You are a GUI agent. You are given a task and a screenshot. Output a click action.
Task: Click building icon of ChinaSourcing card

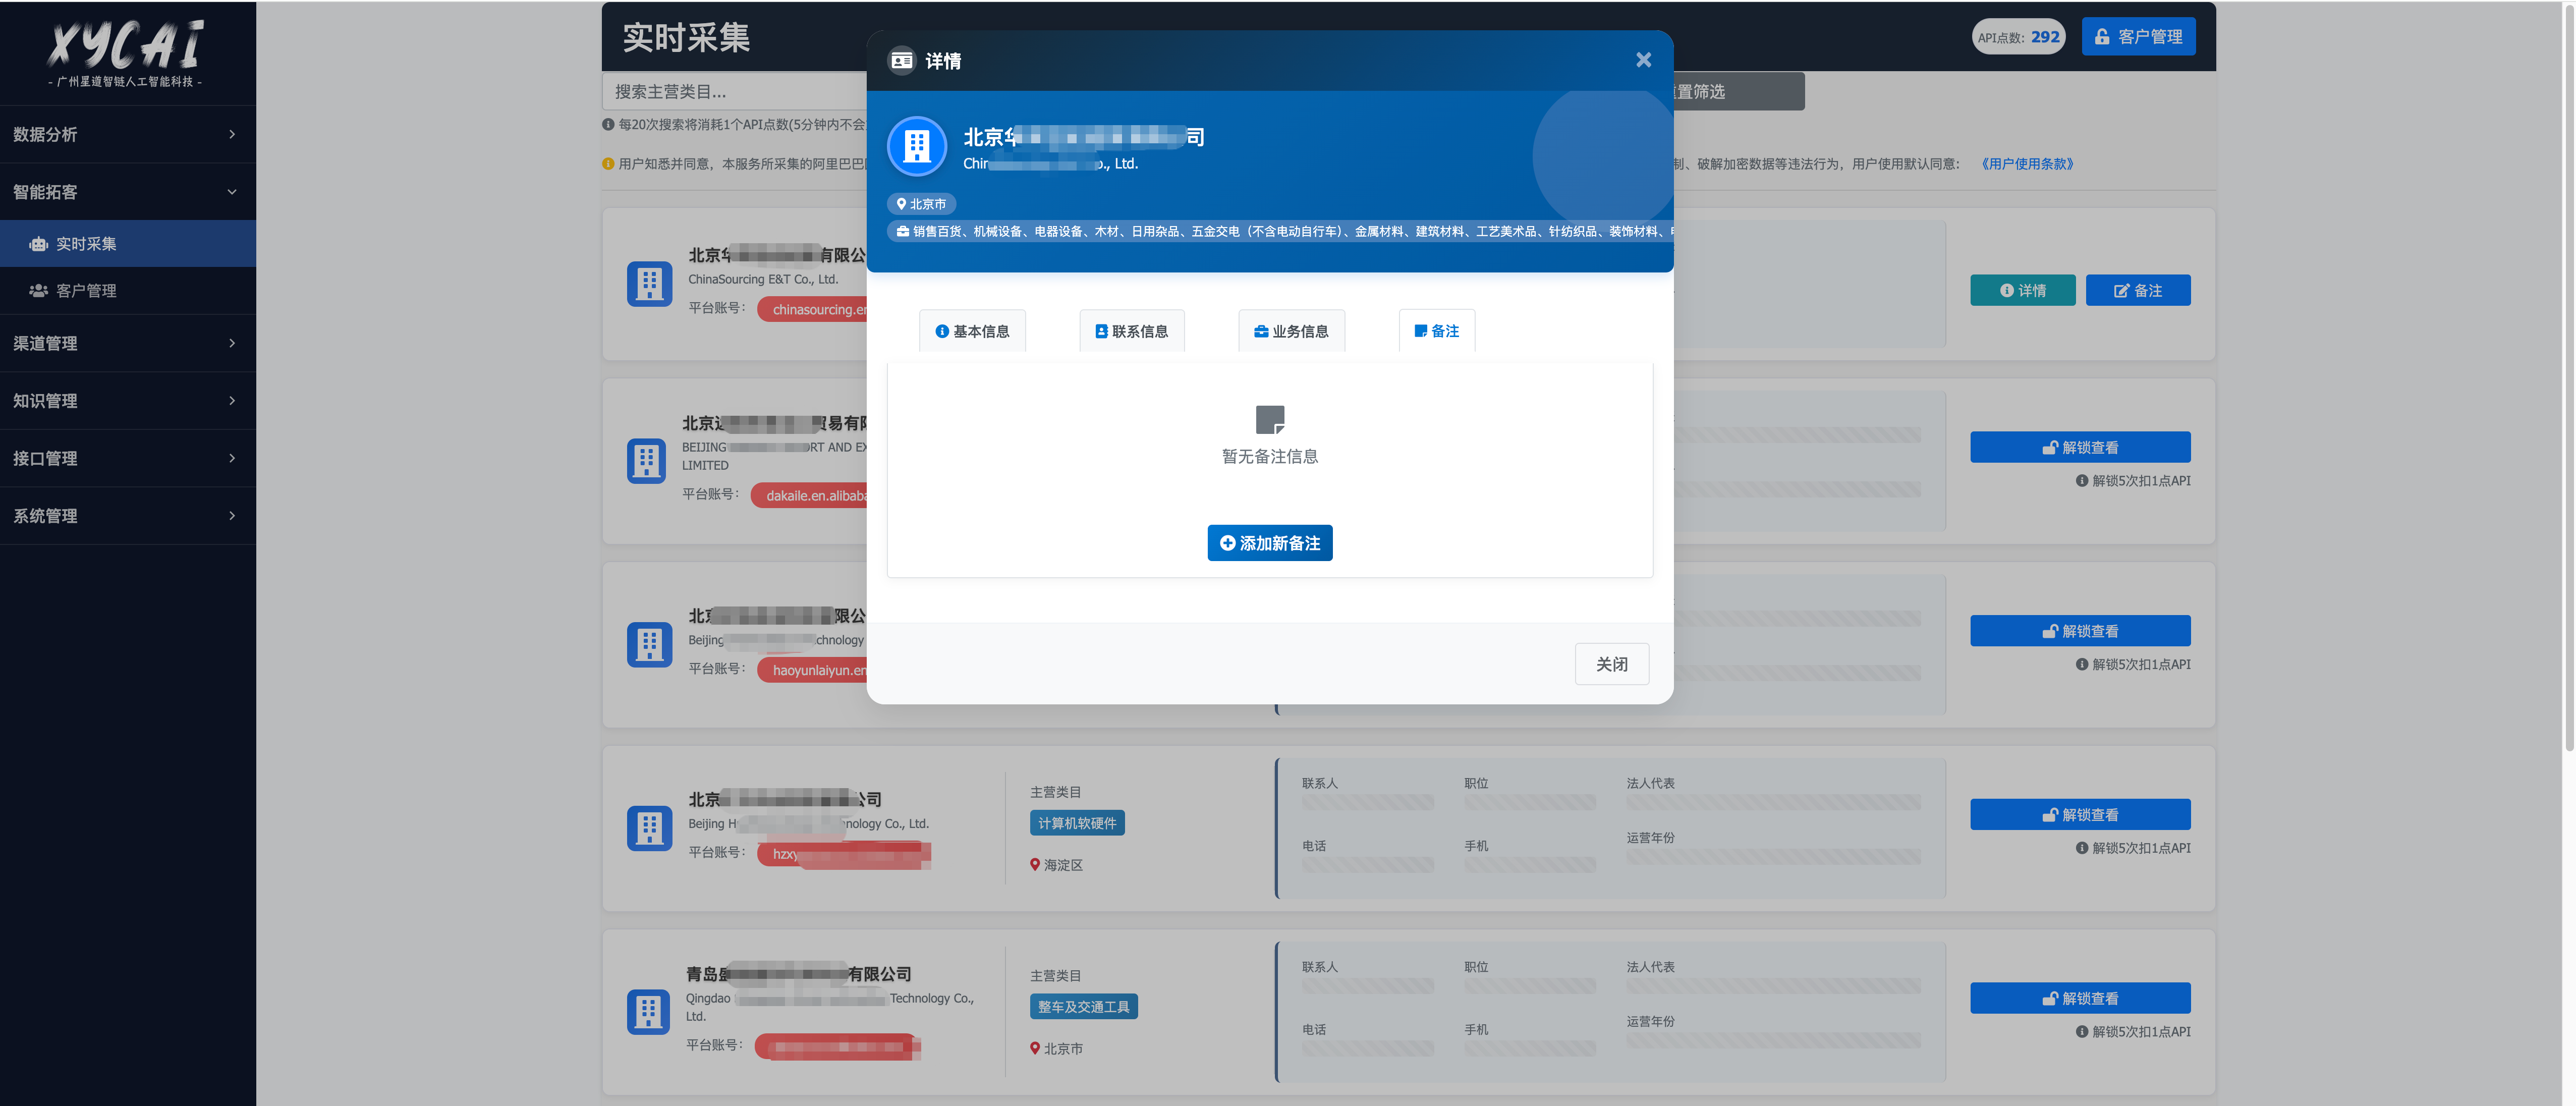(x=649, y=284)
